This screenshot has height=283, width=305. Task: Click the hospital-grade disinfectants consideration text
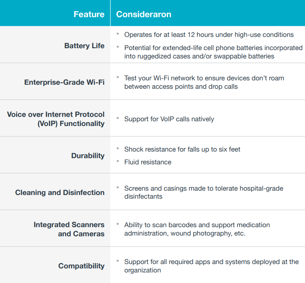tap(203, 192)
